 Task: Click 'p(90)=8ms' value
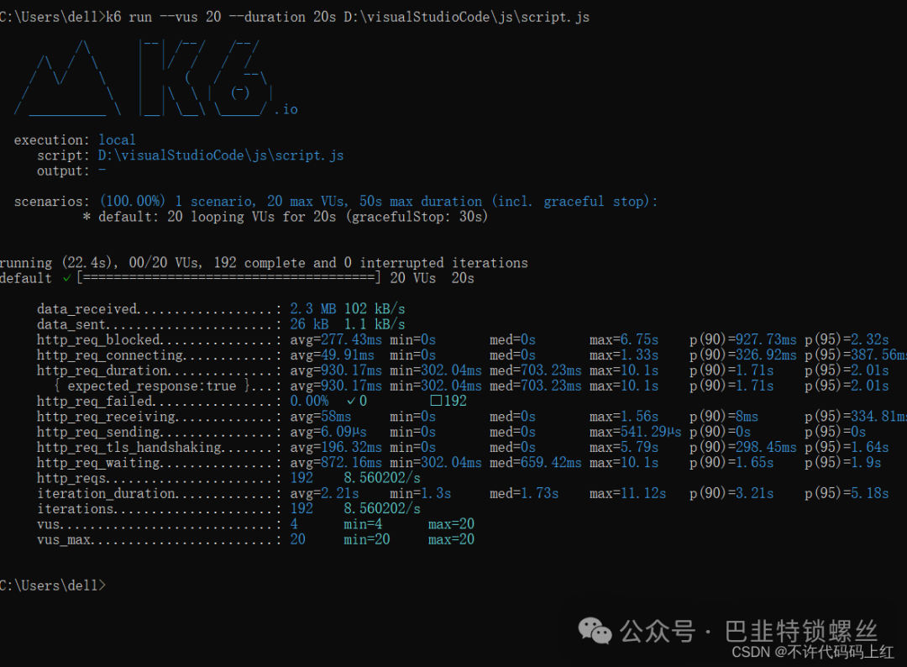coord(724,417)
